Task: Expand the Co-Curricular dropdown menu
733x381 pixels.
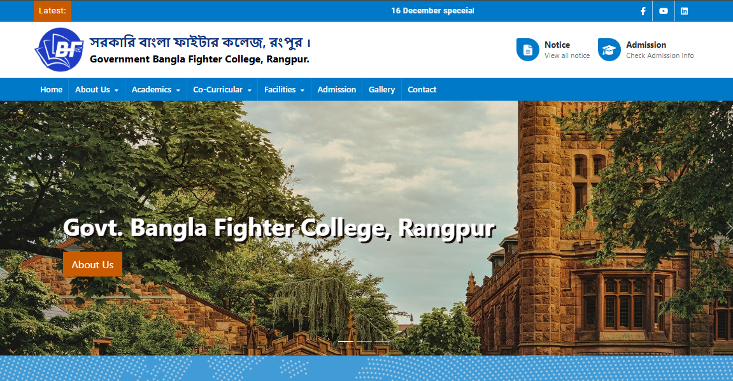Action: click(222, 89)
